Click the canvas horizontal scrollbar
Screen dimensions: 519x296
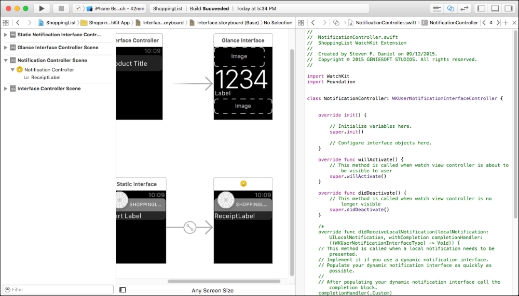225,282
